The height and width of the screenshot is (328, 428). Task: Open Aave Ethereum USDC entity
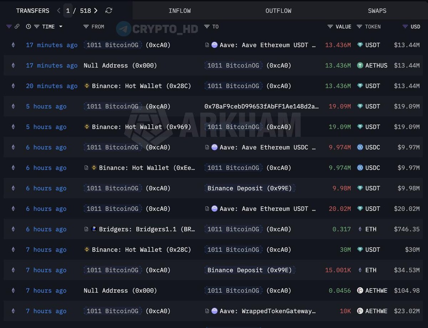pyautogui.click(x=267, y=147)
